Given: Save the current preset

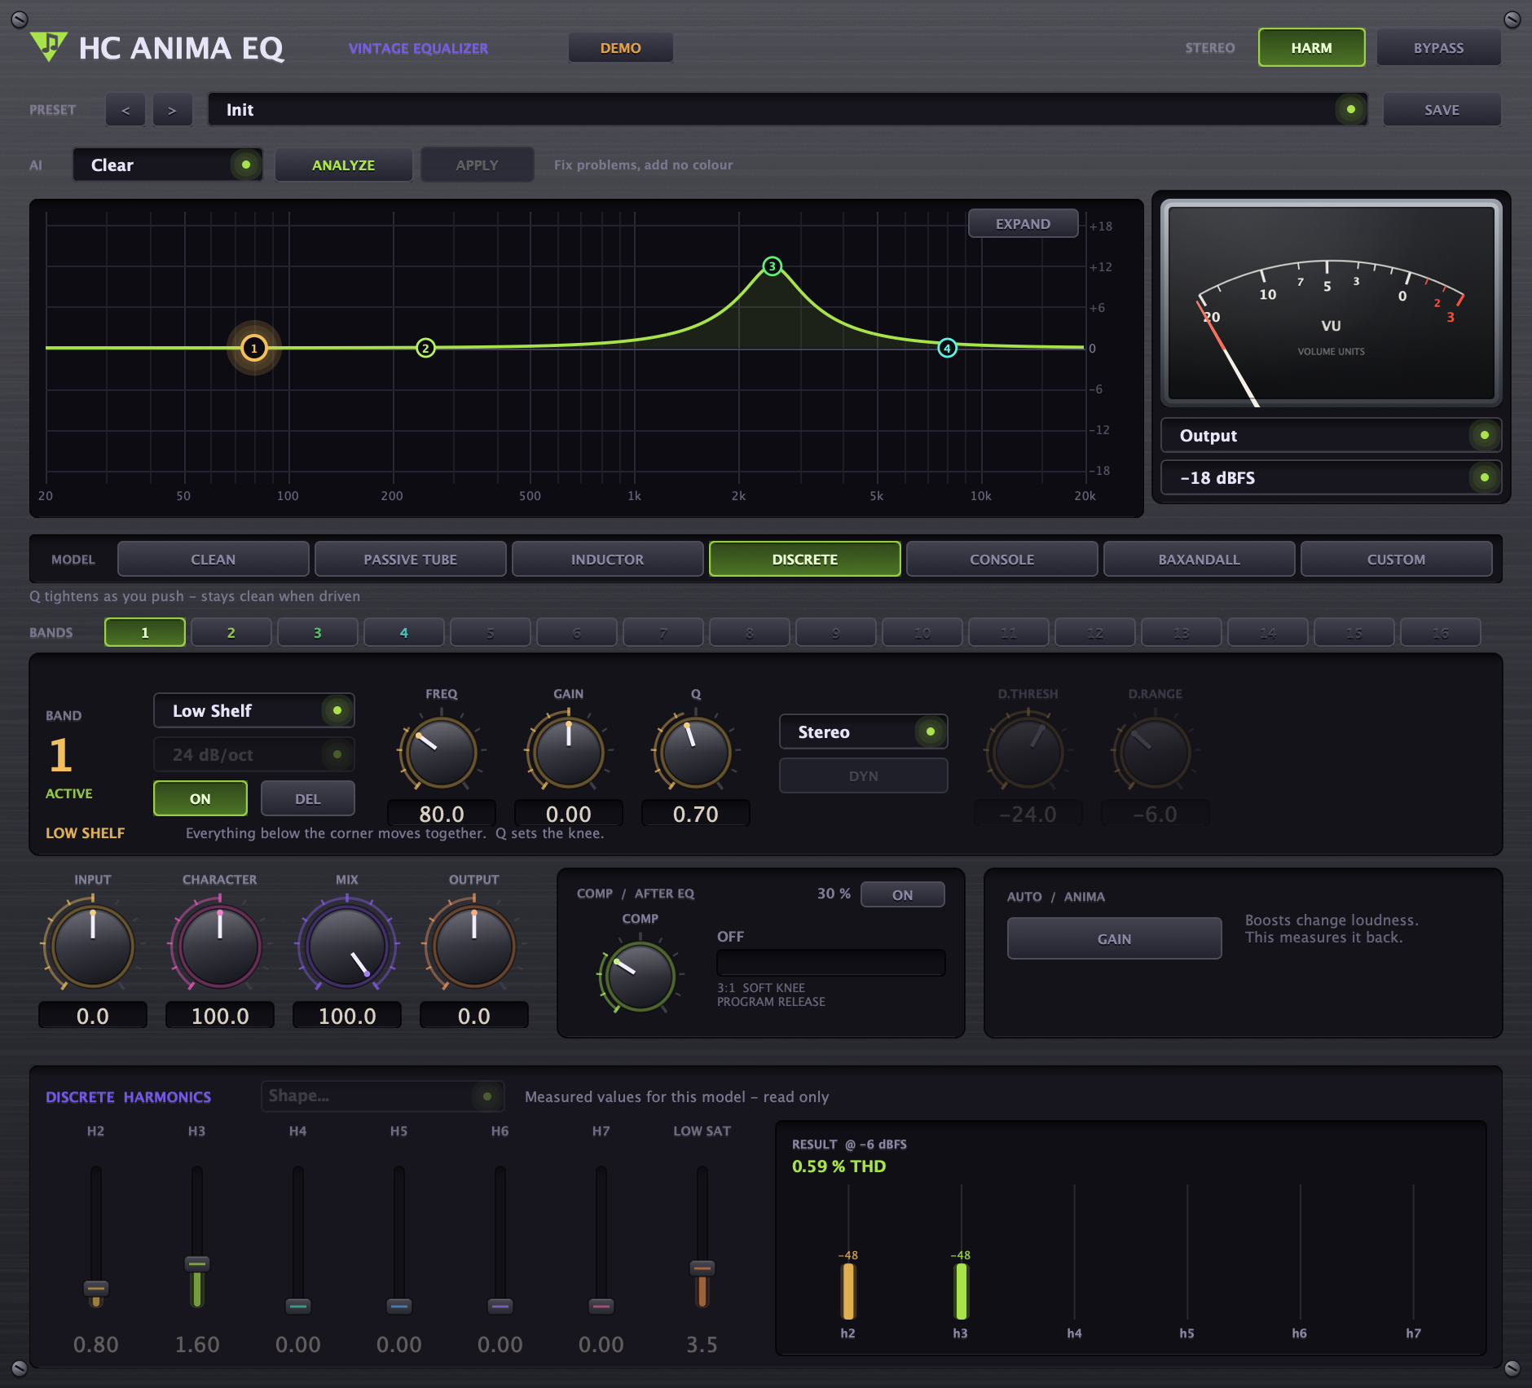Looking at the screenshot, I should (1442, 110).
